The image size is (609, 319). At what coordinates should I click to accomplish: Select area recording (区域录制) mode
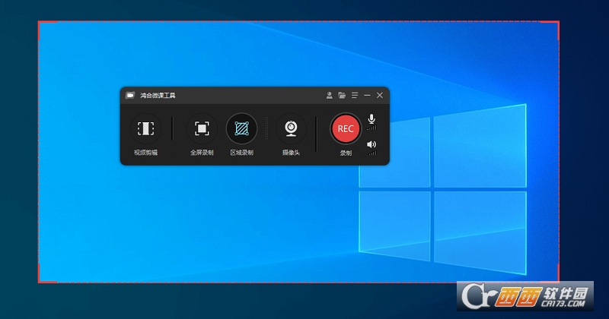[241, 128]
